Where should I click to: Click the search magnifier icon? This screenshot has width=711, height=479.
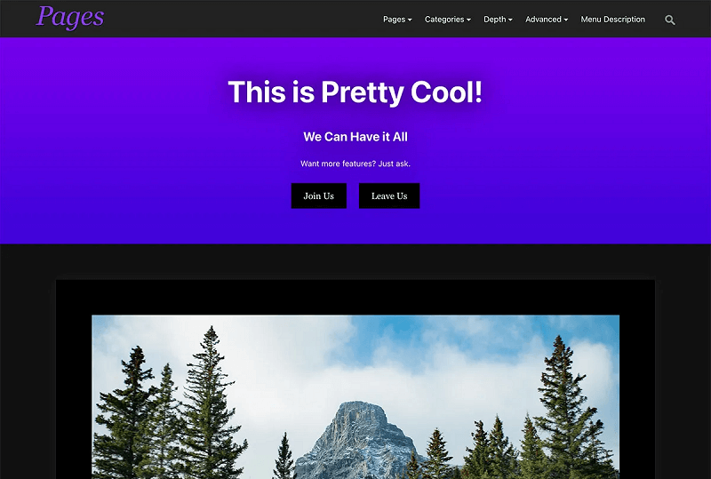(x=670, y=20)
